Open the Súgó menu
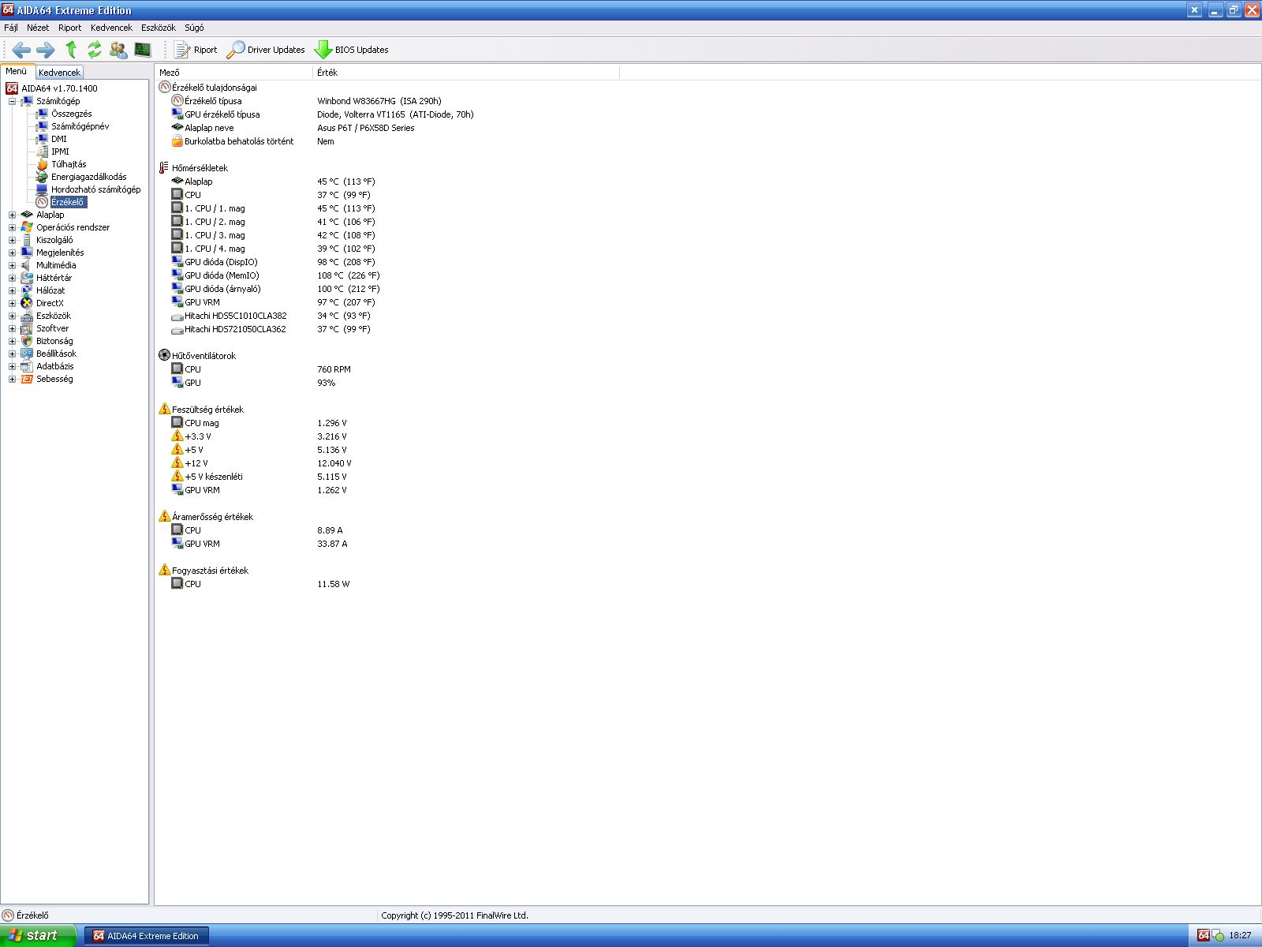This screenshot has height=947, width=1262. [194, 28]
